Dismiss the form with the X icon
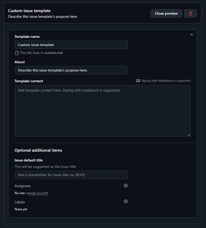 191,35
